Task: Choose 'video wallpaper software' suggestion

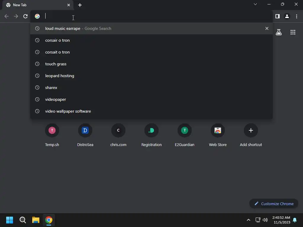Action: click(x=151, y=111)
